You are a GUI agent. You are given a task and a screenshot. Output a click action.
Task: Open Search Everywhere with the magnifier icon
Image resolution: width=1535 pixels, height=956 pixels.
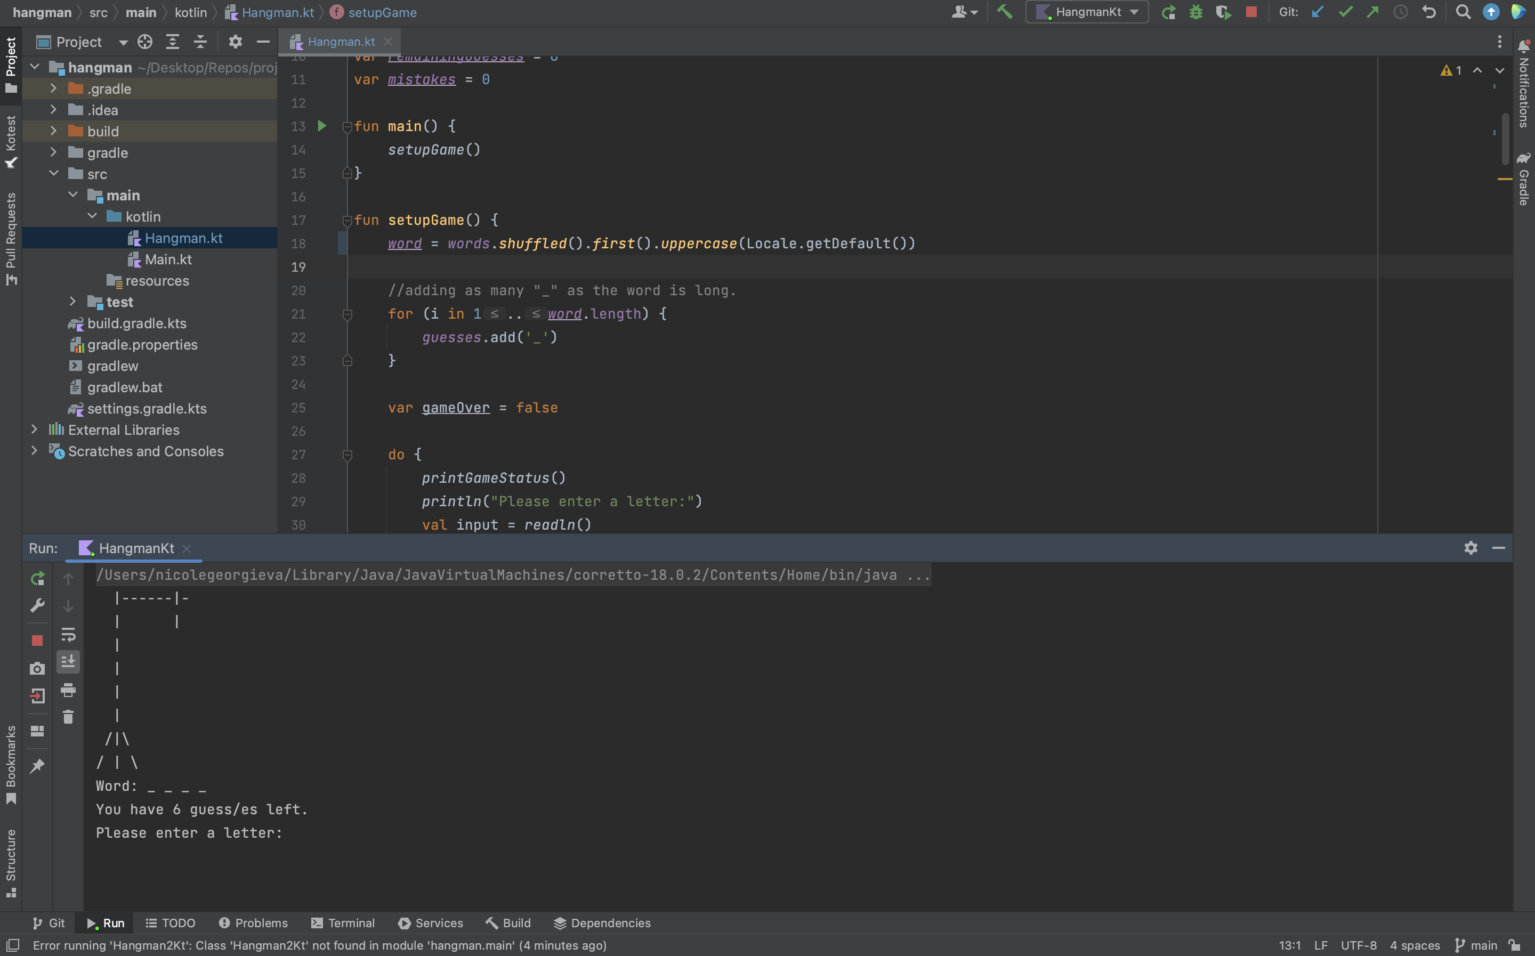pos(1464,12)
